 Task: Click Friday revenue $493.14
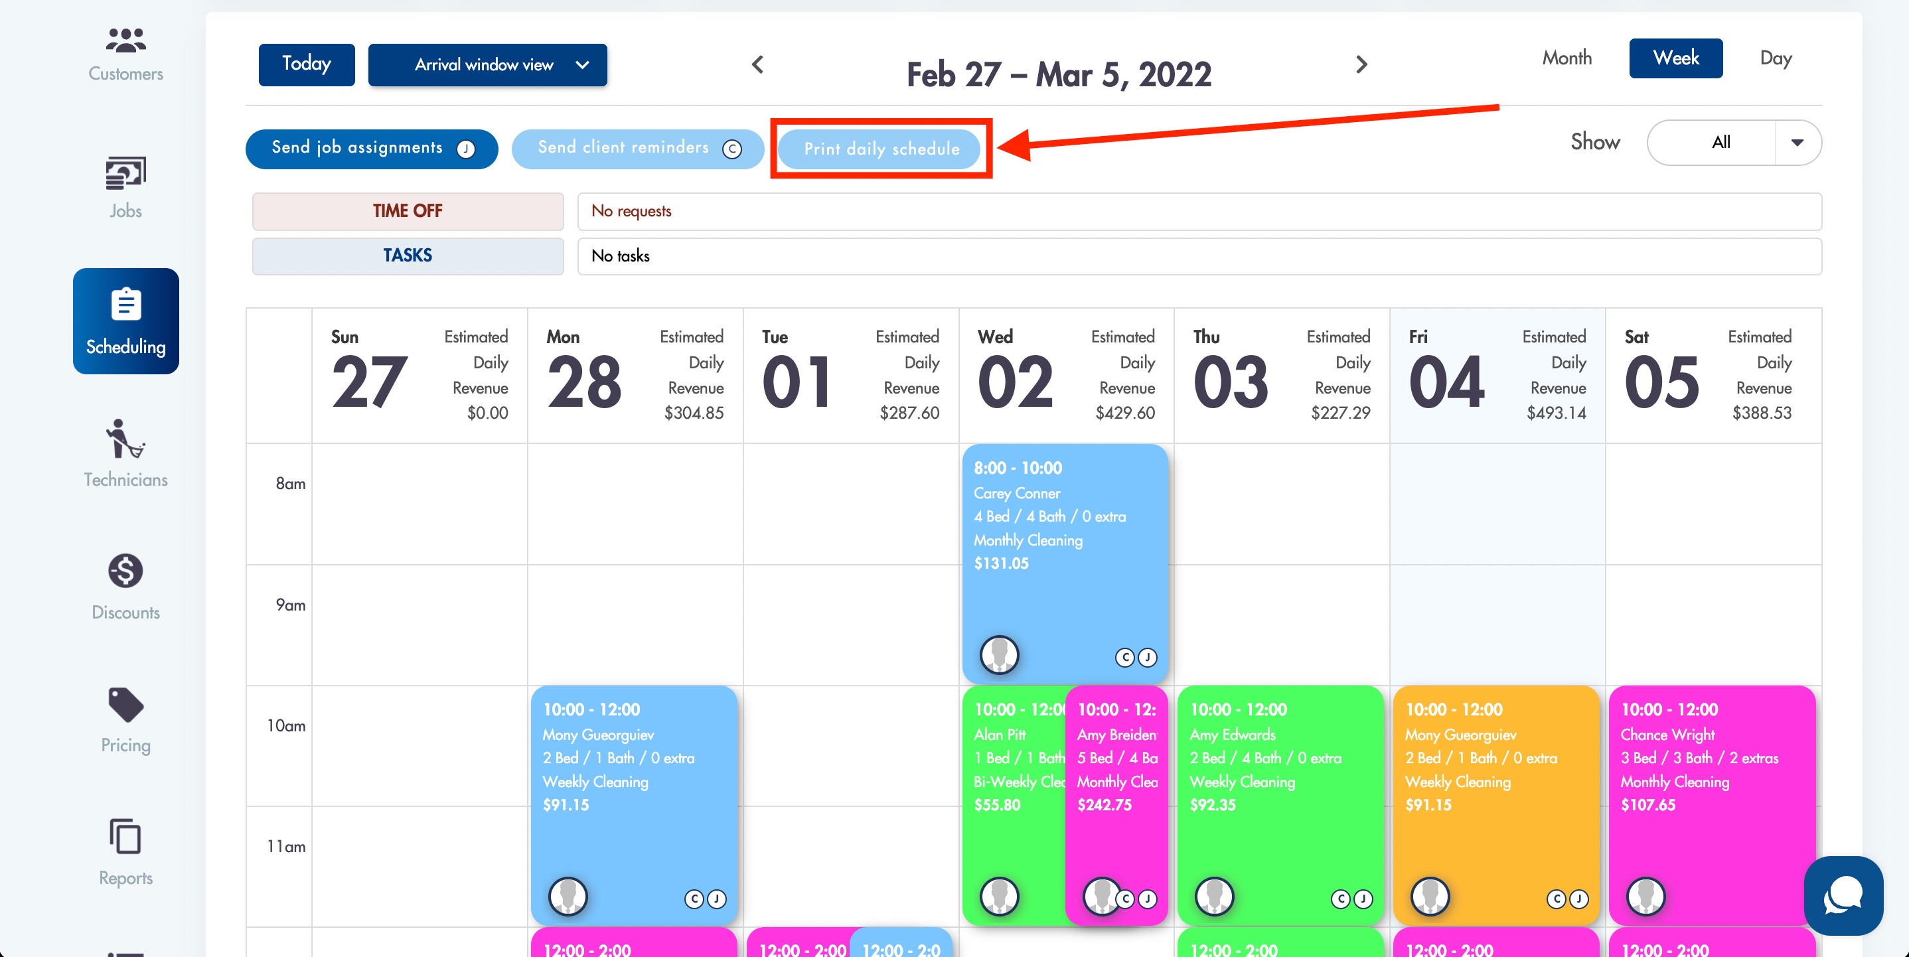(1557, 413)
